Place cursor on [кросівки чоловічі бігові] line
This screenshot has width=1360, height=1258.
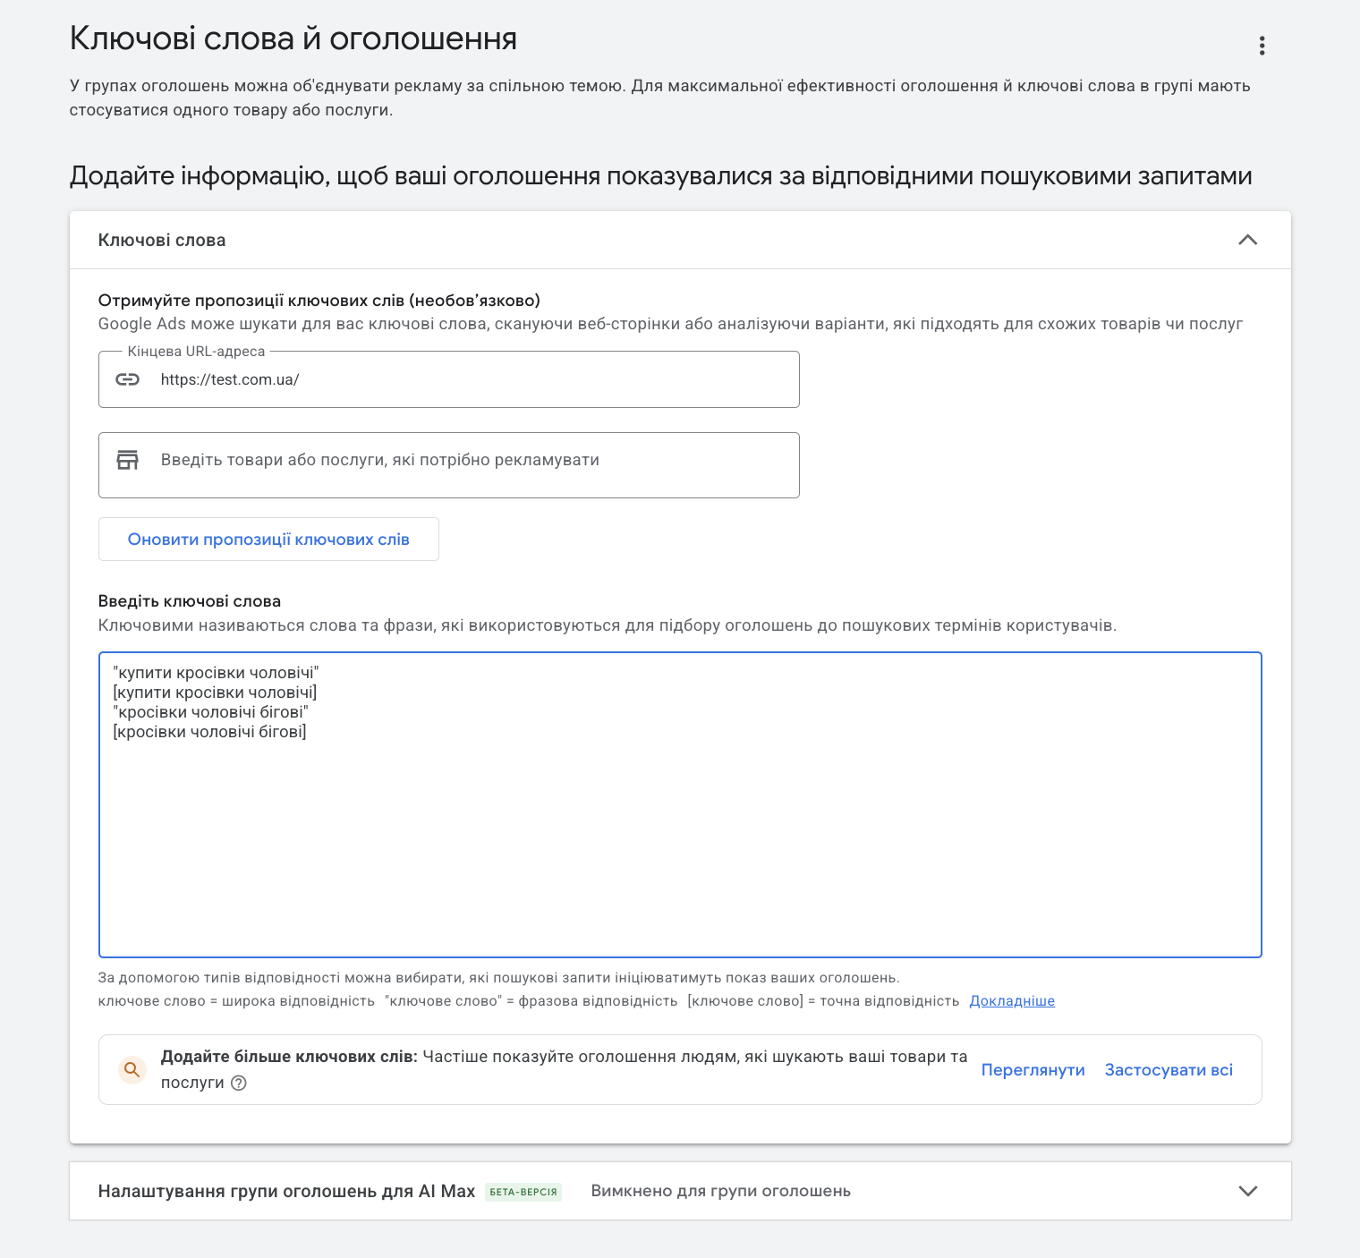[x=210, y=732]
